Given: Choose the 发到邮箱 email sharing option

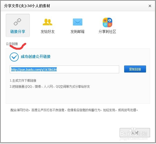Looking at the screenshot, I should [77, 31].
